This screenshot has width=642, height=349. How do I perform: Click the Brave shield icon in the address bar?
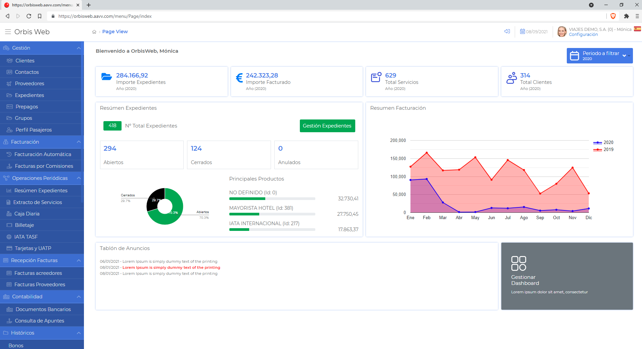click(613, 16)
